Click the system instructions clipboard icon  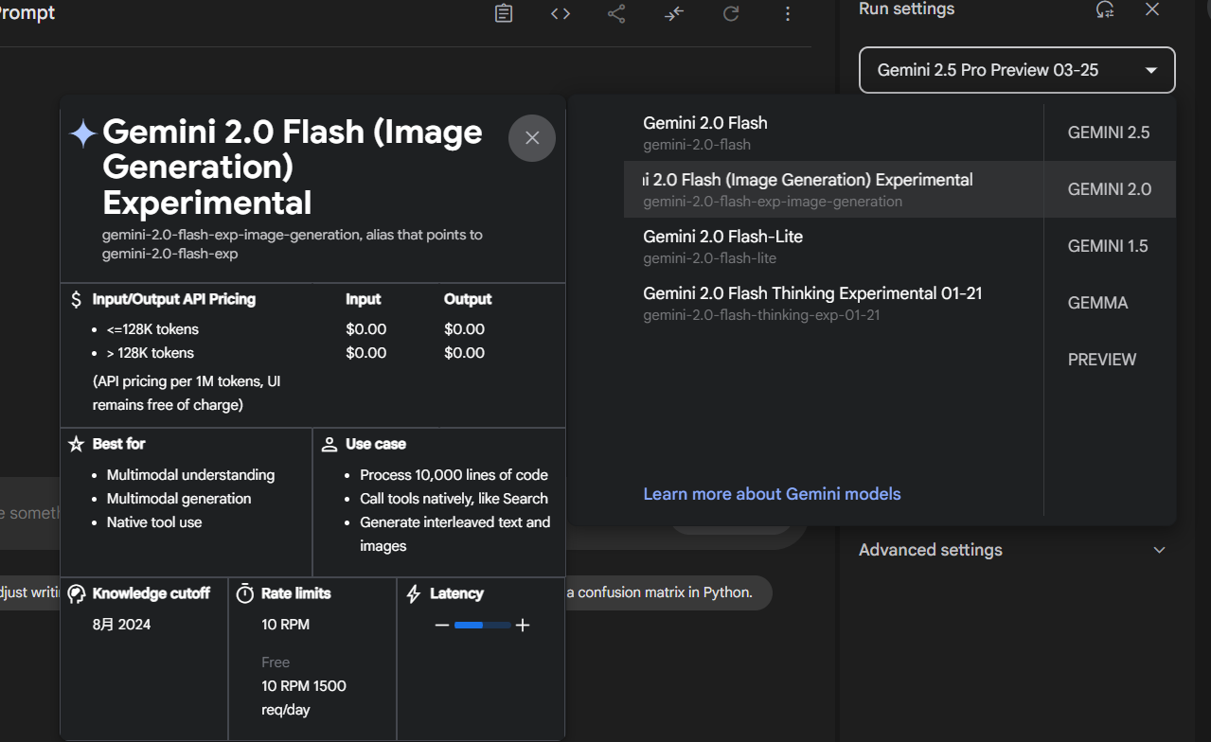(x=504, y=13)
